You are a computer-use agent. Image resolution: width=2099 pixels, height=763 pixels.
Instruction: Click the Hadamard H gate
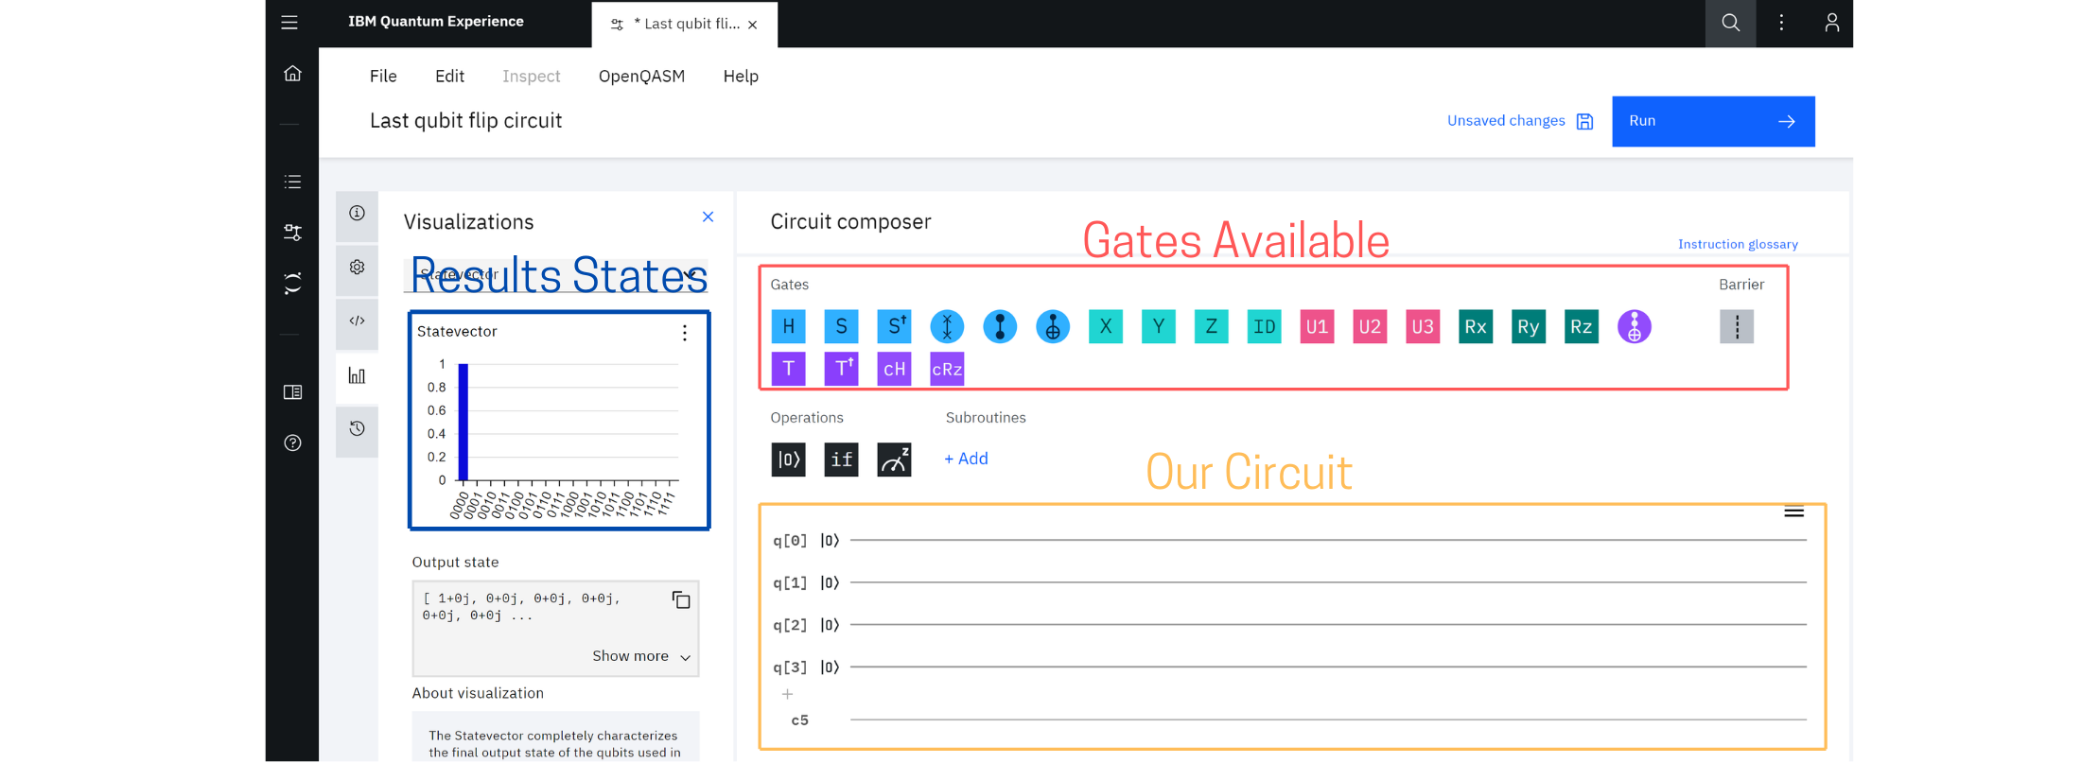pyautogui.click(x=788, y=327)
